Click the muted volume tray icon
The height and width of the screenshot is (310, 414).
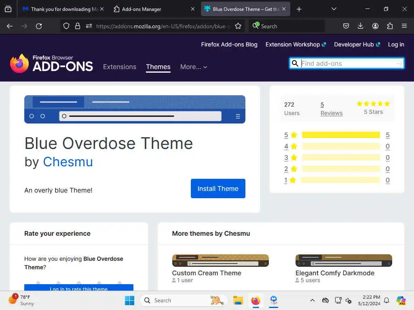coord(349,300)
